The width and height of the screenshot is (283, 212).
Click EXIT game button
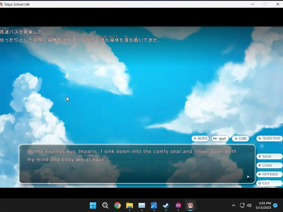click(x=269, y=183)
